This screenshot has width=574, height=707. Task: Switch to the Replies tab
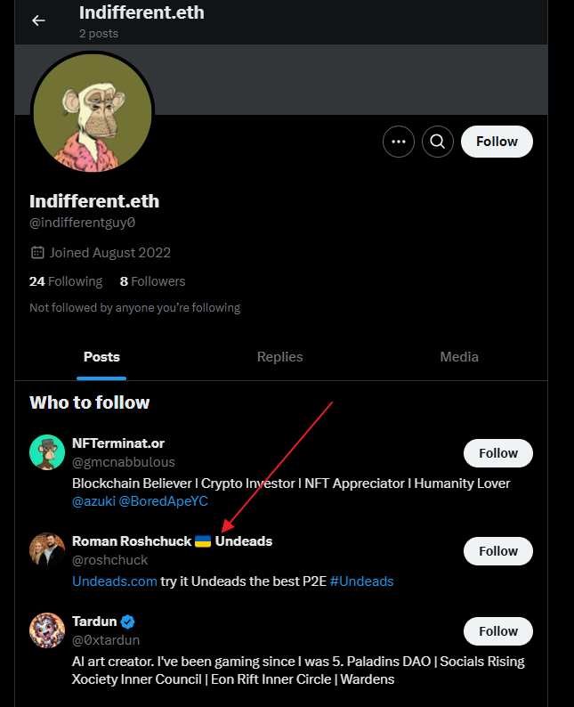coord(279,357)
